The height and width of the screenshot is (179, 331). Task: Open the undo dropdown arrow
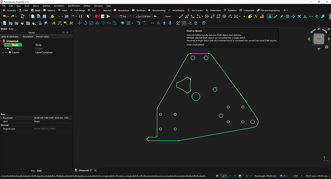point(8,16)
